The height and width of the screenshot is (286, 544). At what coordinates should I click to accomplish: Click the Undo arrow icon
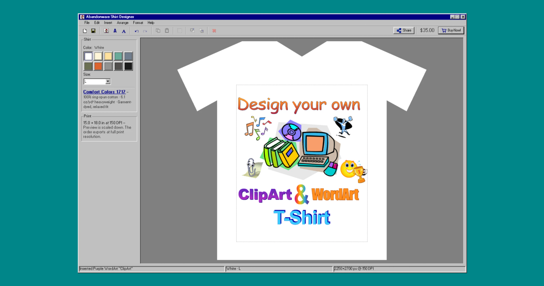(x=136, y=31)
